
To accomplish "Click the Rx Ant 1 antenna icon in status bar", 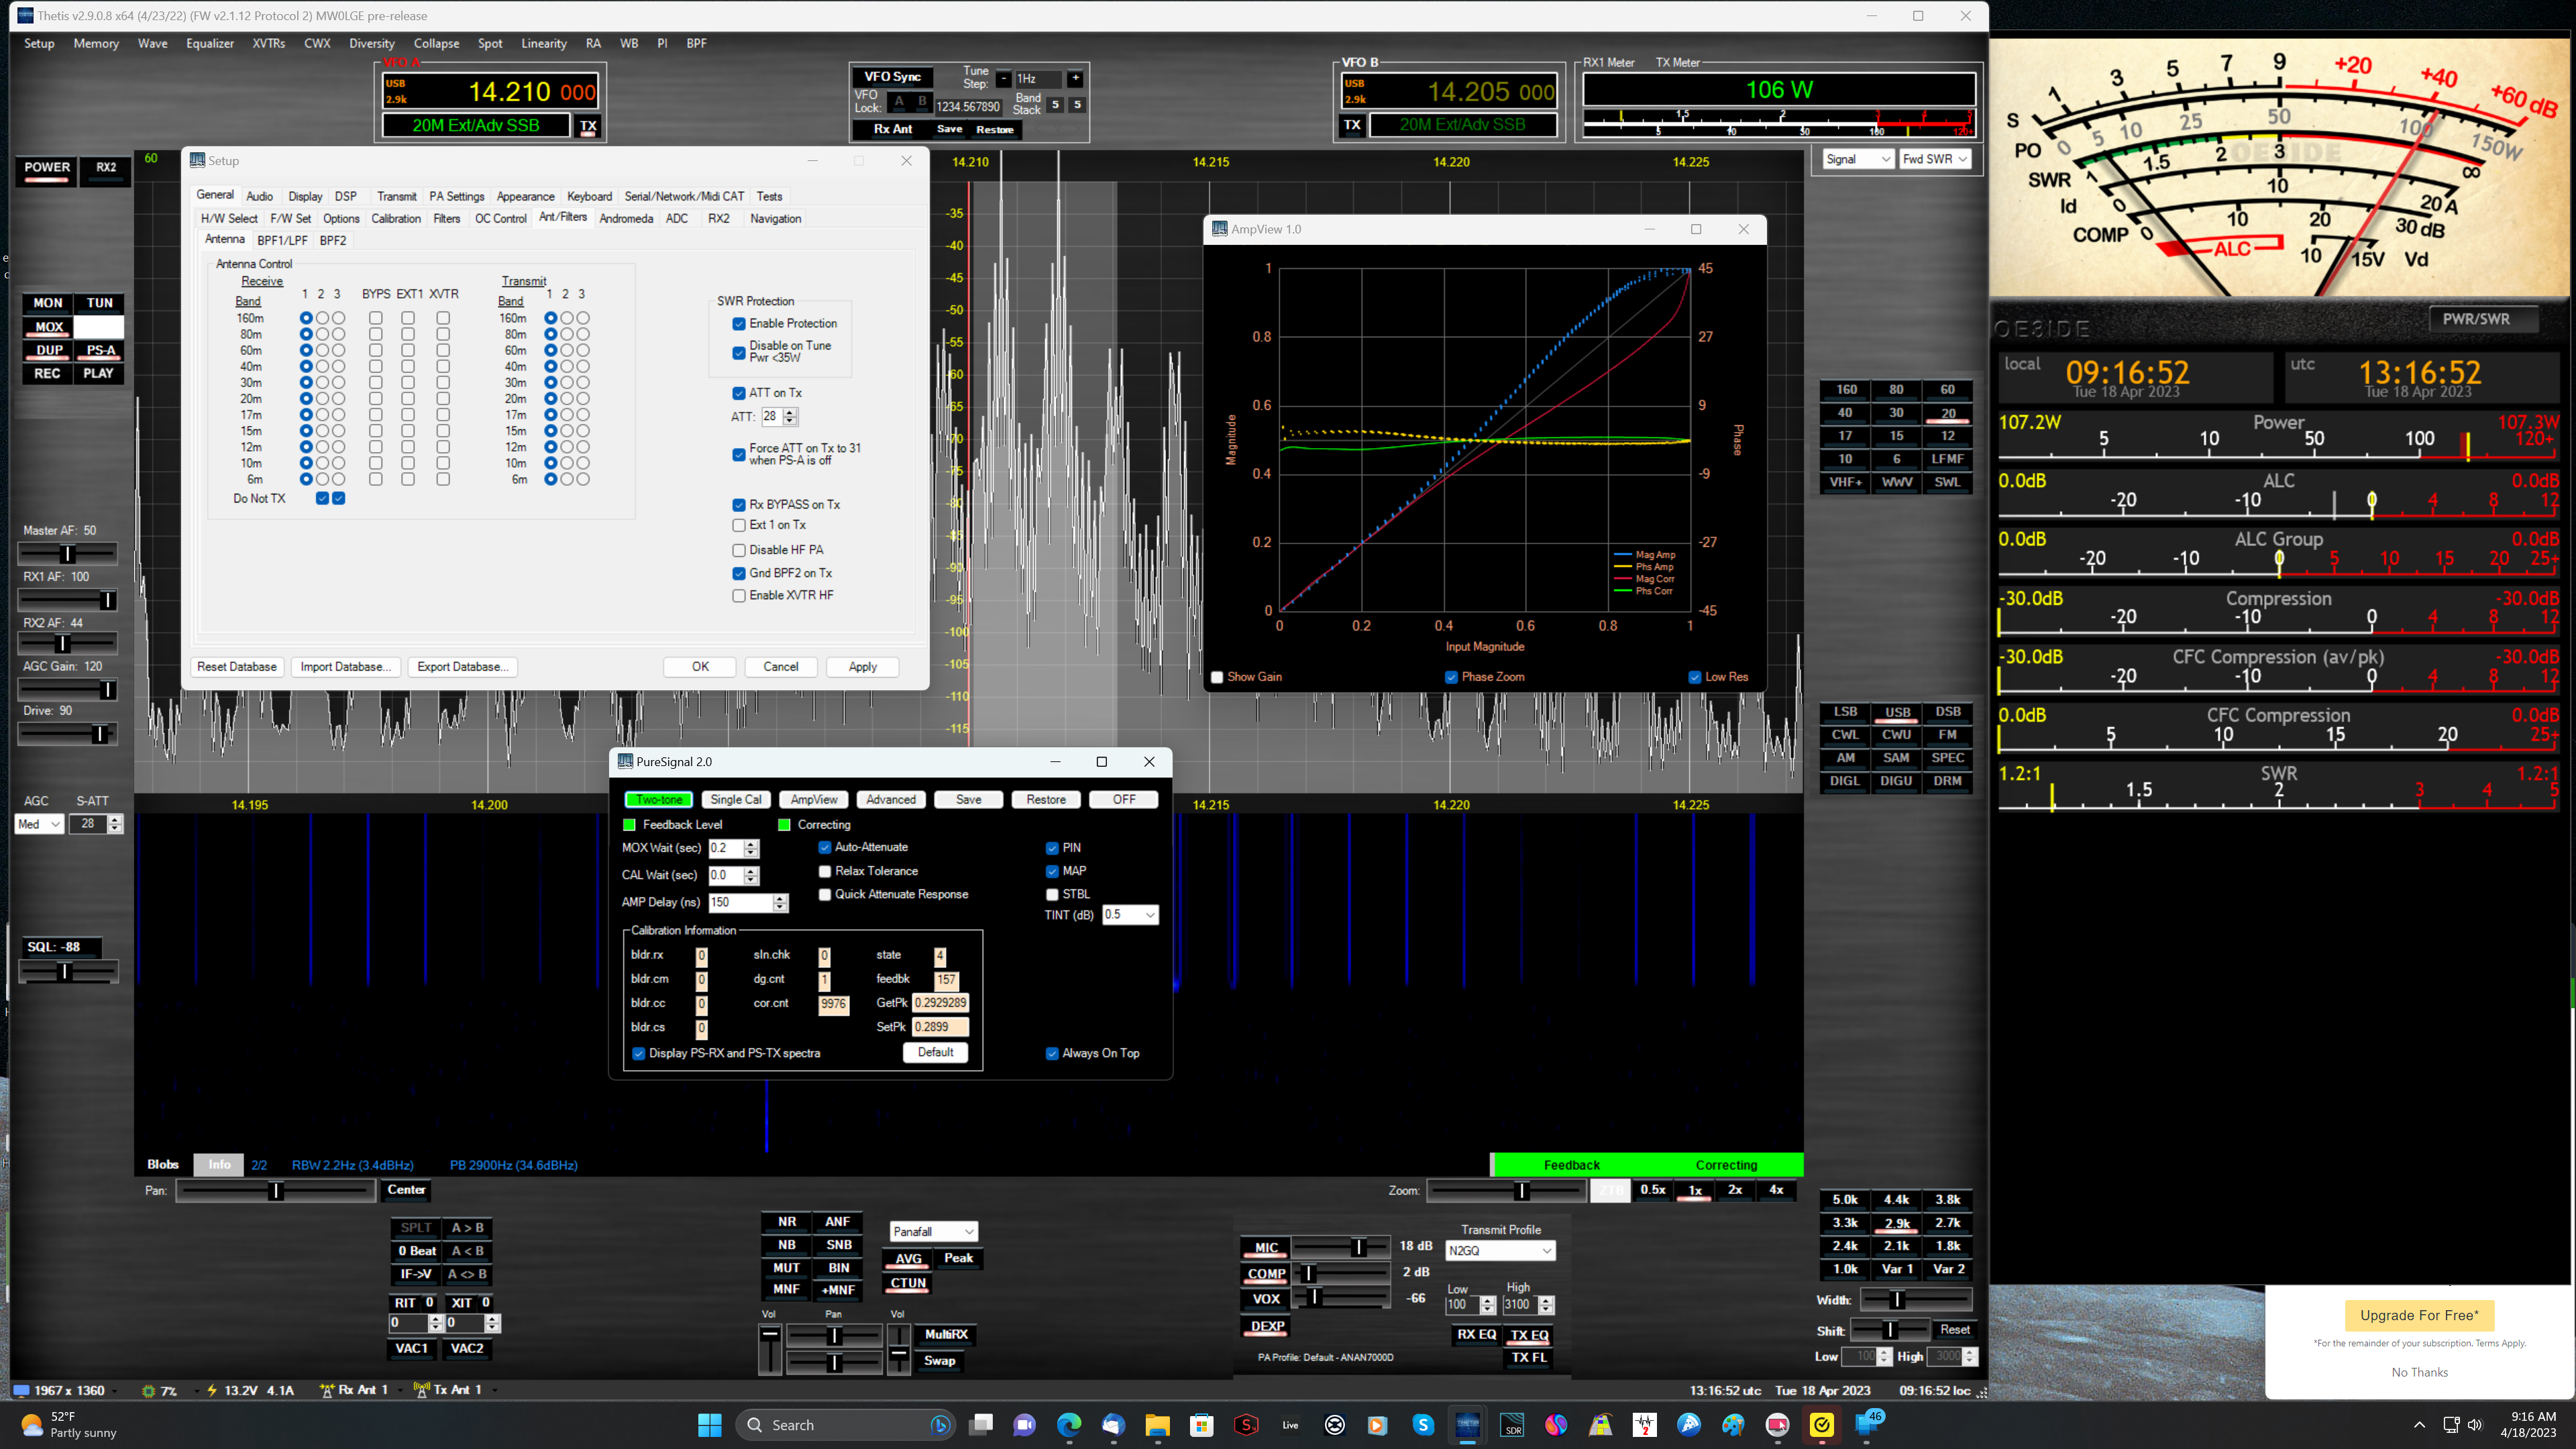I will (x=327, y=1390).
